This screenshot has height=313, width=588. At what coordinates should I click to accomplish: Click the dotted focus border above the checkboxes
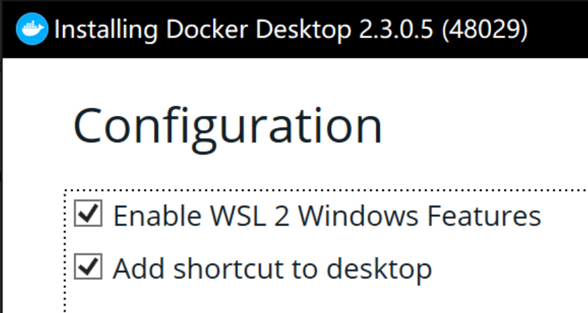coord(326,191)
